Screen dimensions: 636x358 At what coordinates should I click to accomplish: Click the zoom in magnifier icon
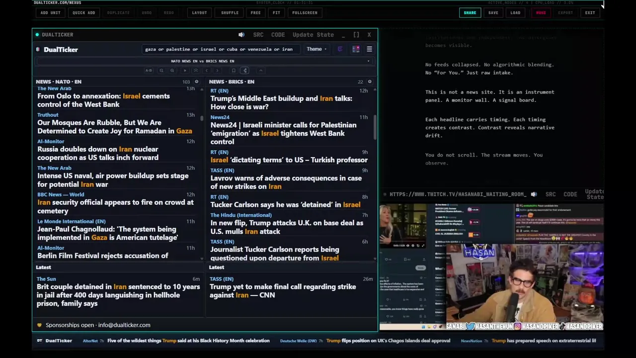(x=172, y=71)
